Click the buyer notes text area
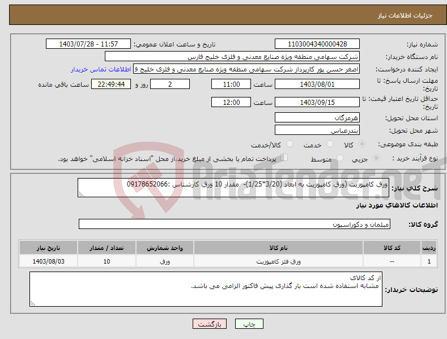 pos(206,289)
